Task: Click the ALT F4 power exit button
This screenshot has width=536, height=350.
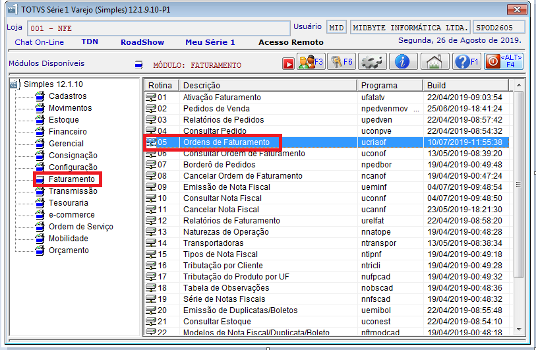Action: (x=504, y=62)
